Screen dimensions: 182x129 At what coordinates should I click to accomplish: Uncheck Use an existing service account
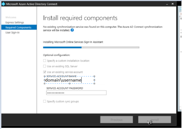(45, 72)
